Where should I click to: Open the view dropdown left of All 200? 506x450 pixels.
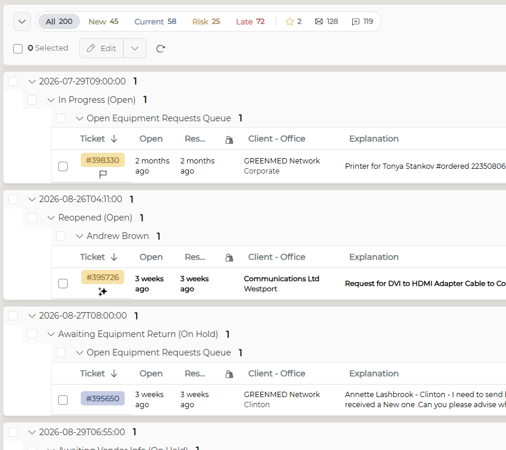pyautogui.click(x=22, y=21)
